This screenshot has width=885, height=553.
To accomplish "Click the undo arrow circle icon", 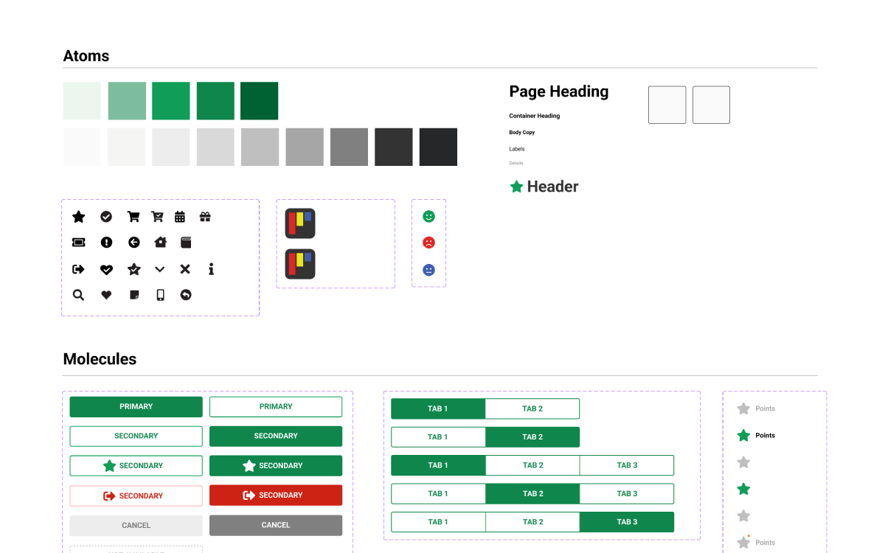I will [185, 294].
